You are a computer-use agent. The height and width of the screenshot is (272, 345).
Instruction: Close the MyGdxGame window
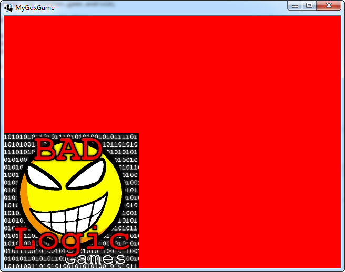click(329, 5)
